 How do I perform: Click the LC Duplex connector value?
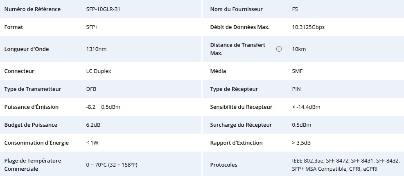click(x=99, y=71)
